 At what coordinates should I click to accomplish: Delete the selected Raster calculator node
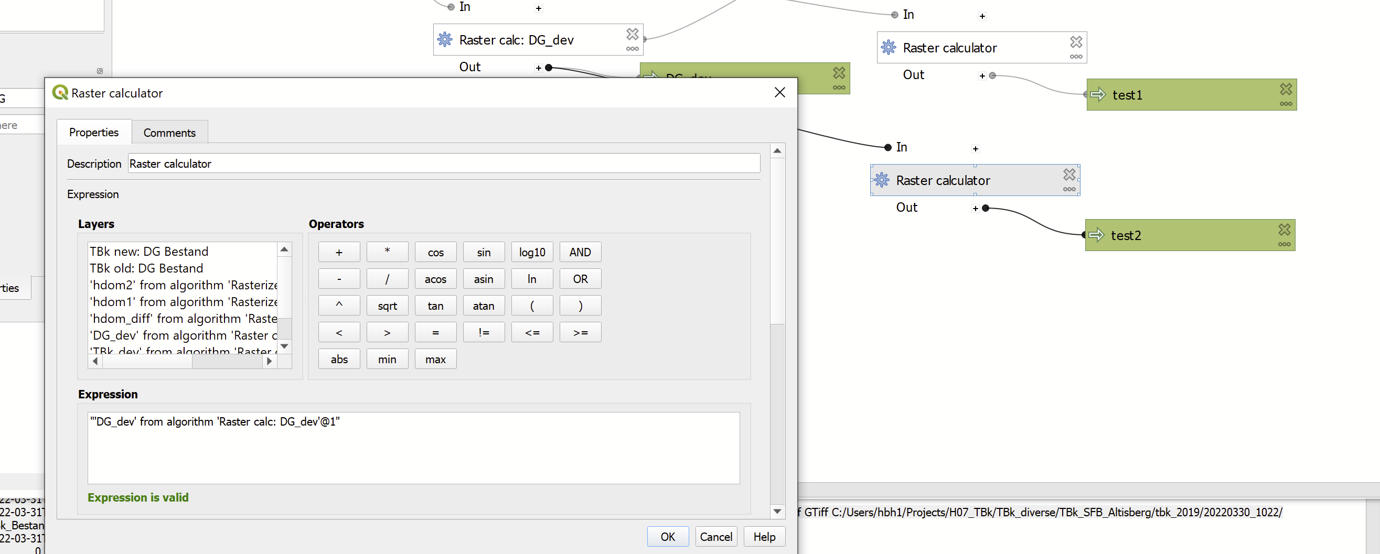pyautogui.click(x=1069, y=175)
